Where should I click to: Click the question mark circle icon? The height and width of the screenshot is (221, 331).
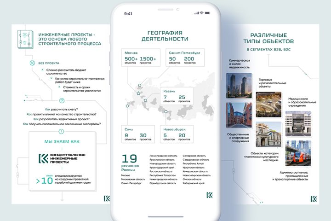[62, 101]
